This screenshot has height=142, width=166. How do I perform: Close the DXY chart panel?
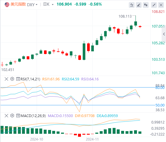161,5
